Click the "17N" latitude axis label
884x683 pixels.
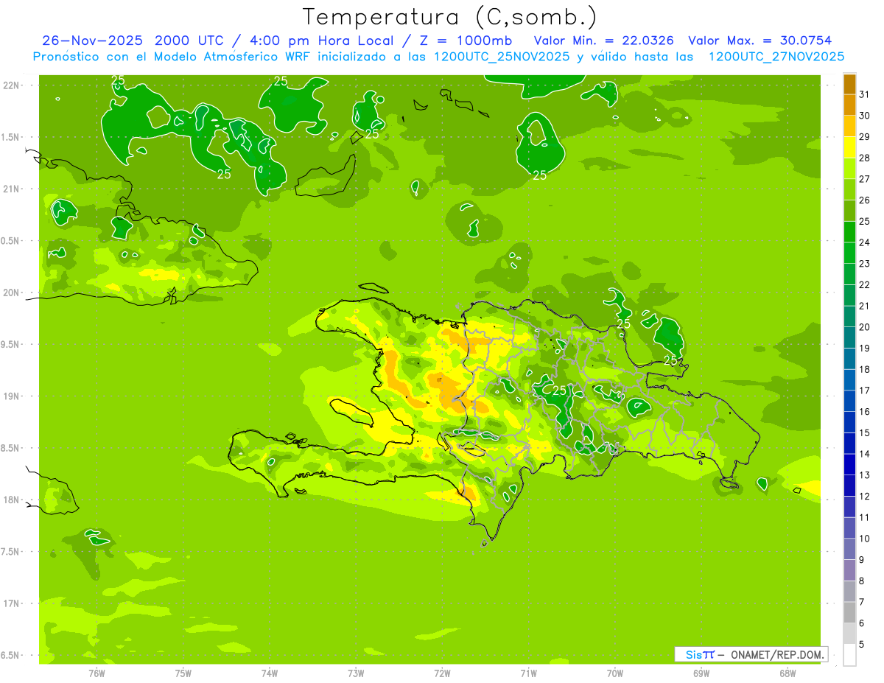(12, 603)
